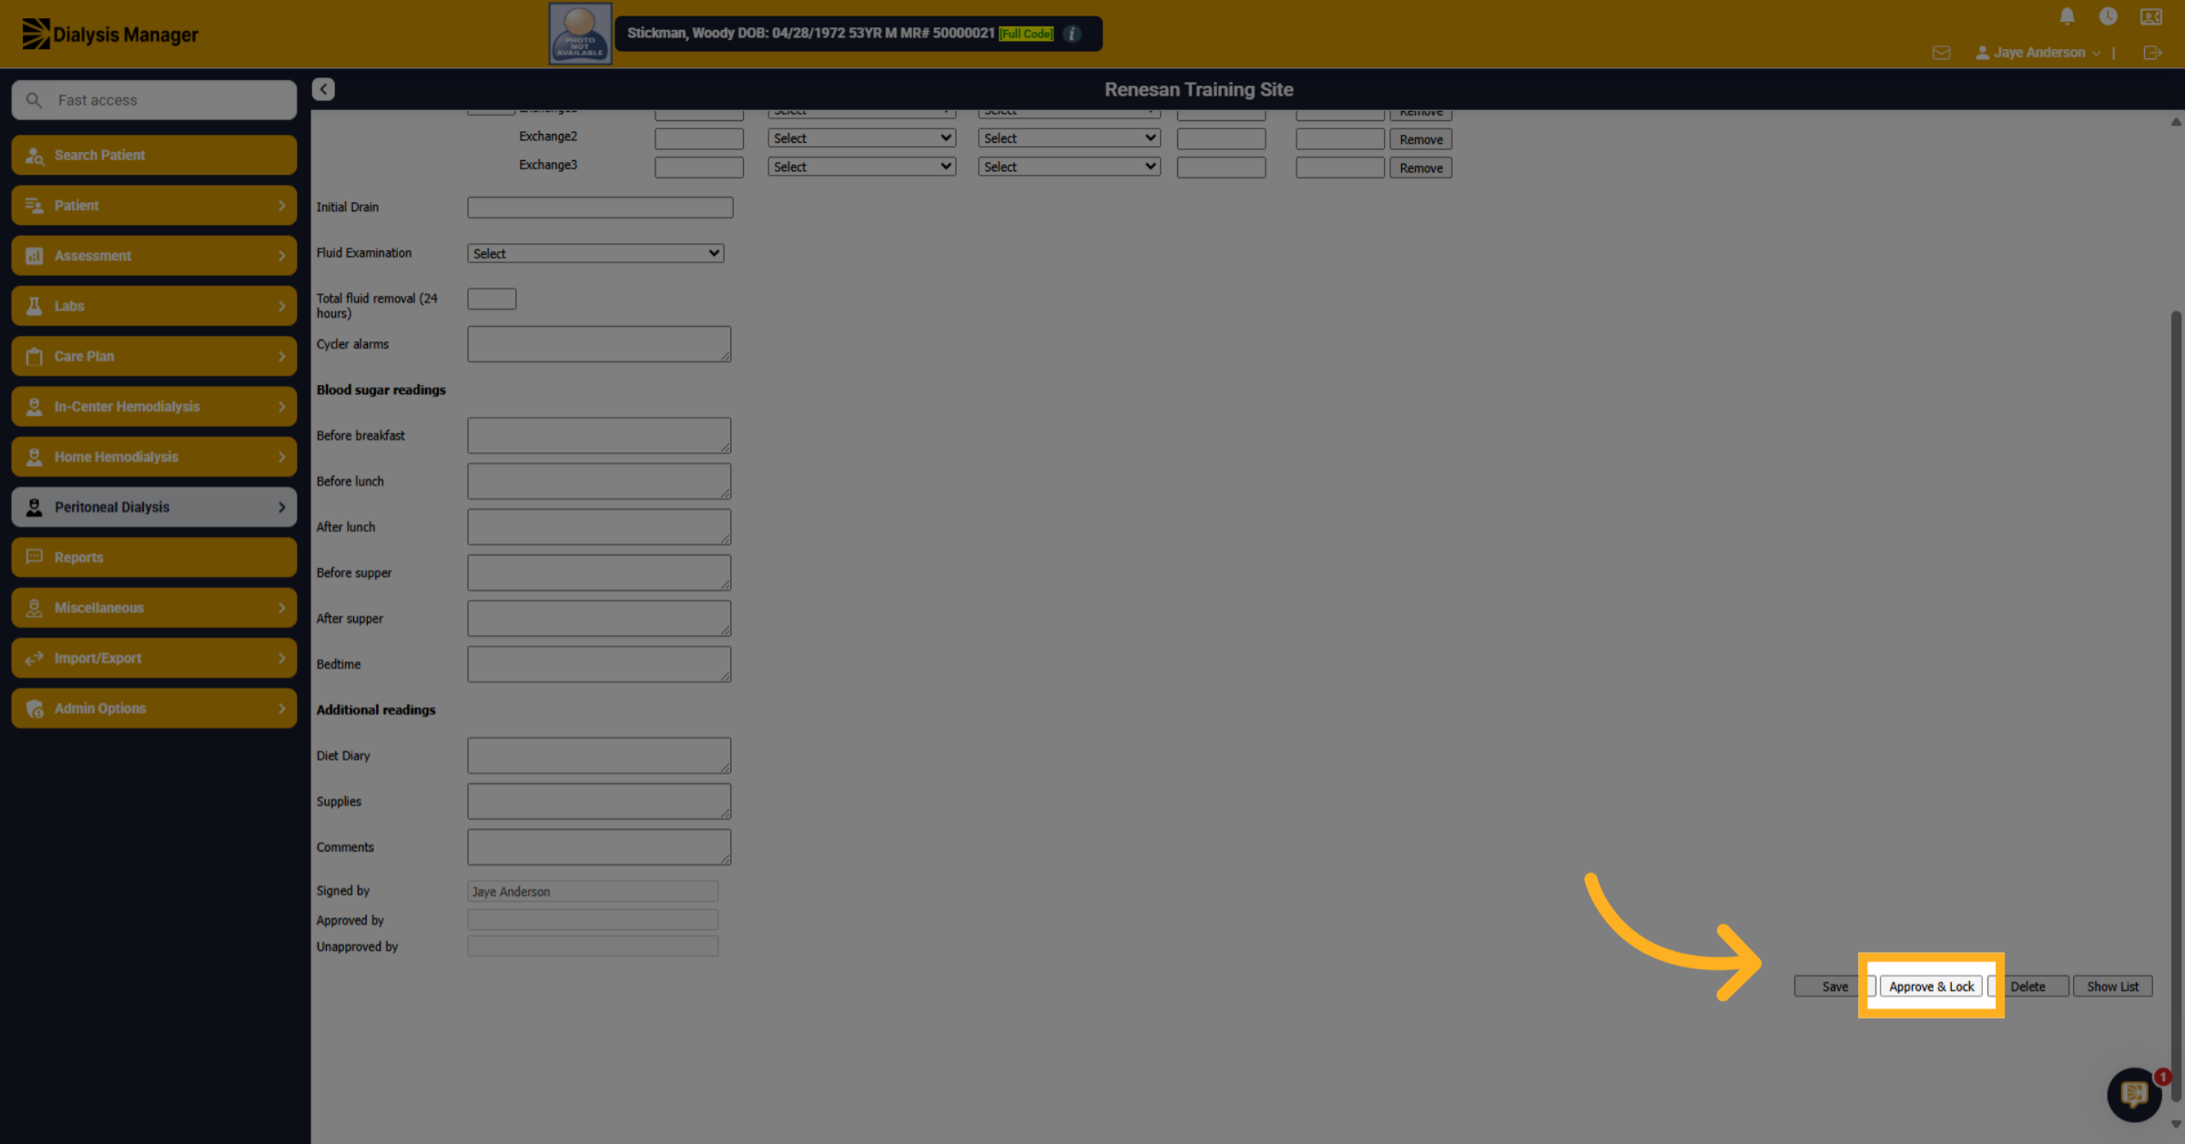Viewport: 2185px width, 1144px height.
Task: Expand In-Center Hemodialysis menu
Action: (154, 407)
